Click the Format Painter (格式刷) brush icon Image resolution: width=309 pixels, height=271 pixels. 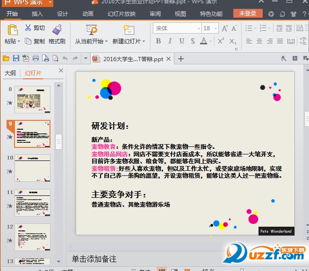tap(57, 29)
